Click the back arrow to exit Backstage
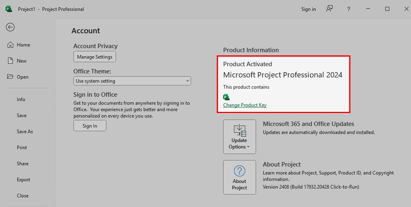Viewport: 411px width, 207px height. 10,27
